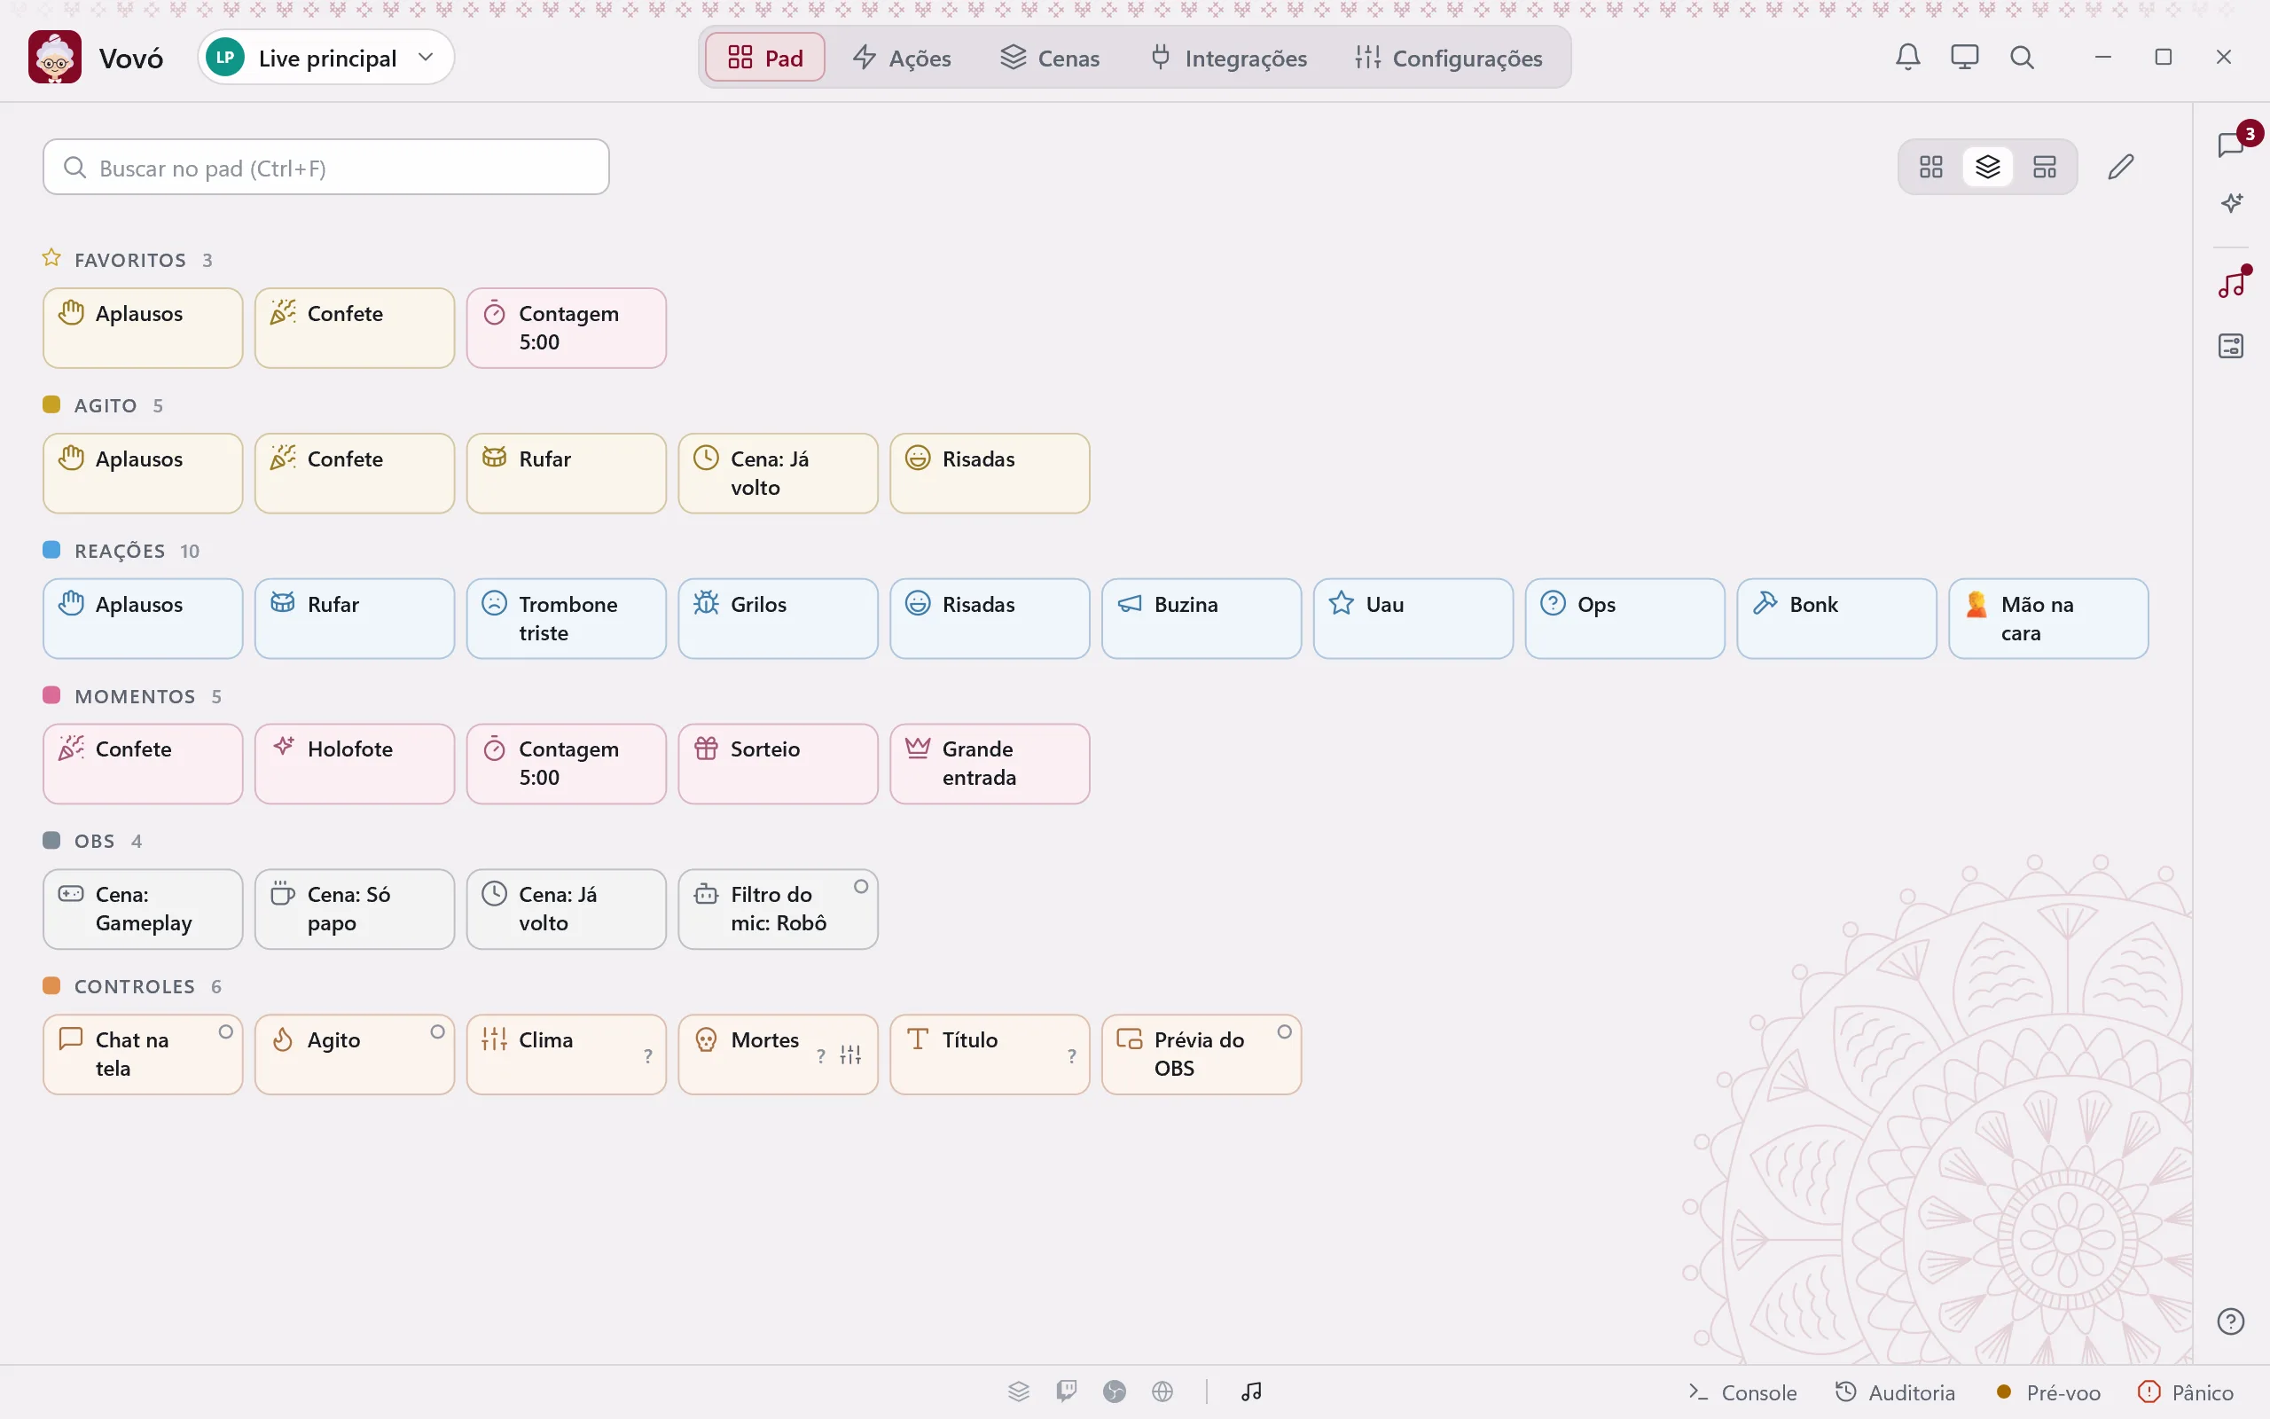Open the Live principal profile dropdown
The width and height of the screenshot is (2270, 1419).
click(x=325, y=58)
